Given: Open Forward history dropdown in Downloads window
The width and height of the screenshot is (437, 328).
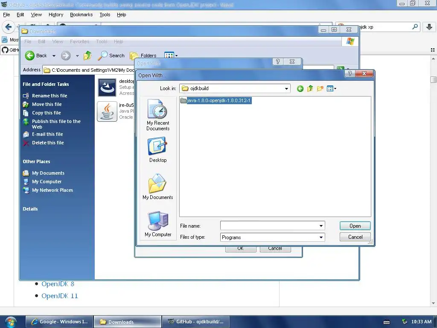Looking at the screenshot, I should 77,56.
